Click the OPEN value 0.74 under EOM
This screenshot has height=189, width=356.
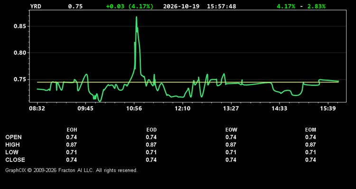click(310, 137)
